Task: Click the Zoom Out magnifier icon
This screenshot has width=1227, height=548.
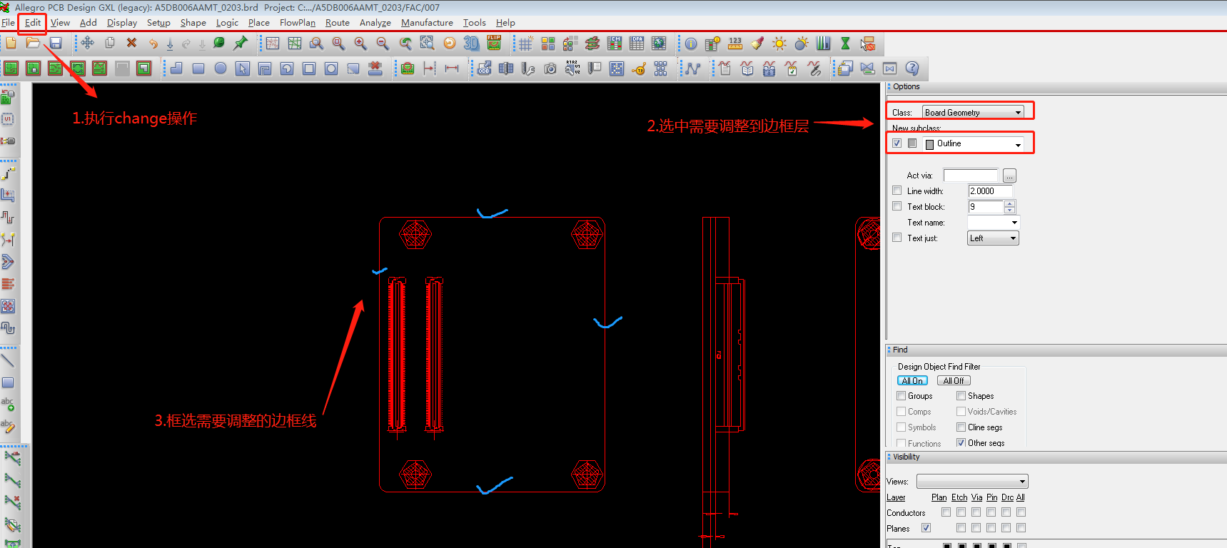Action: 383,44
